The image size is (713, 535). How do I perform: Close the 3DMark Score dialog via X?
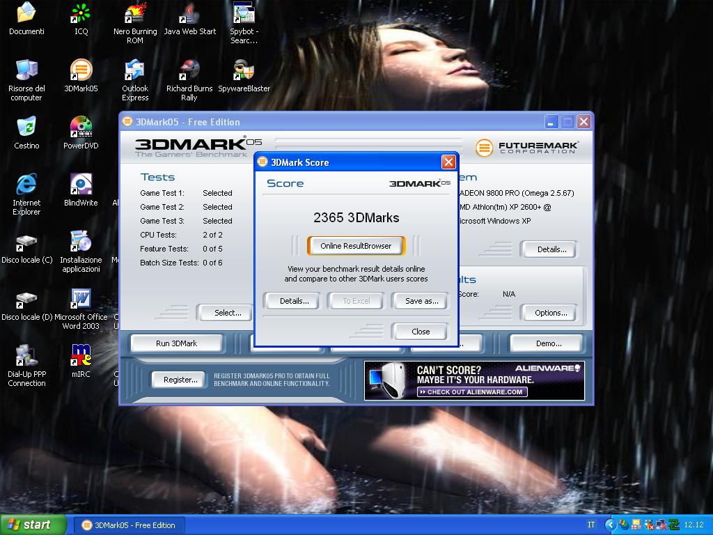[x=448, y=162]
